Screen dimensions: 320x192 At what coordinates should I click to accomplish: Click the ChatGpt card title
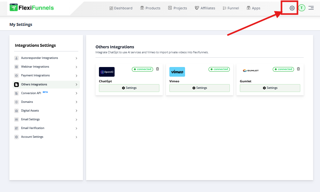[105, 81]
